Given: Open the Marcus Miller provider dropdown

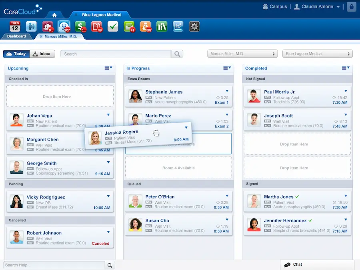Looking at the screenshot, I should pos(242,54).
